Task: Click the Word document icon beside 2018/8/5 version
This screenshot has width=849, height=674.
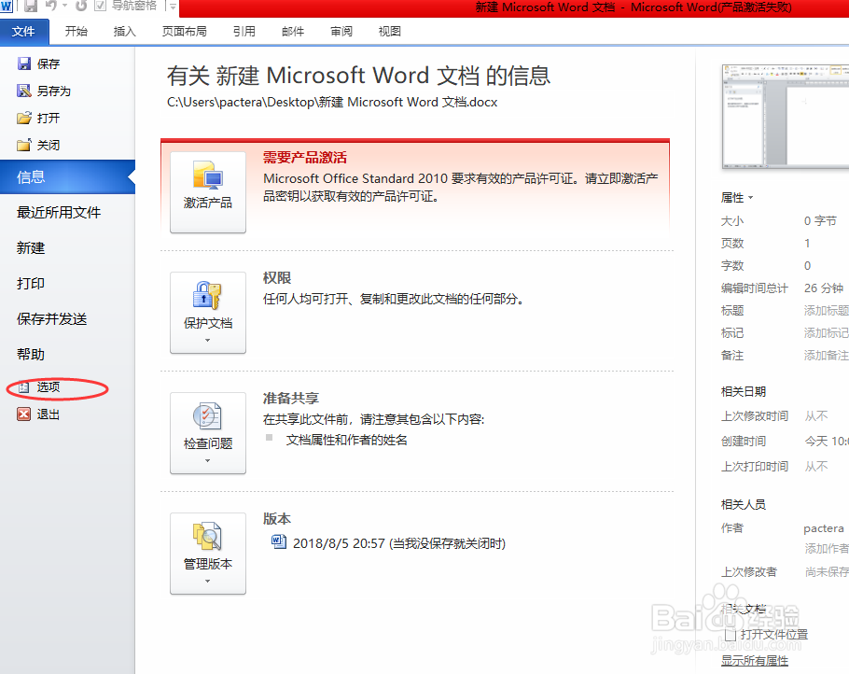Action: pyautogui.click(x=279, y=541)
